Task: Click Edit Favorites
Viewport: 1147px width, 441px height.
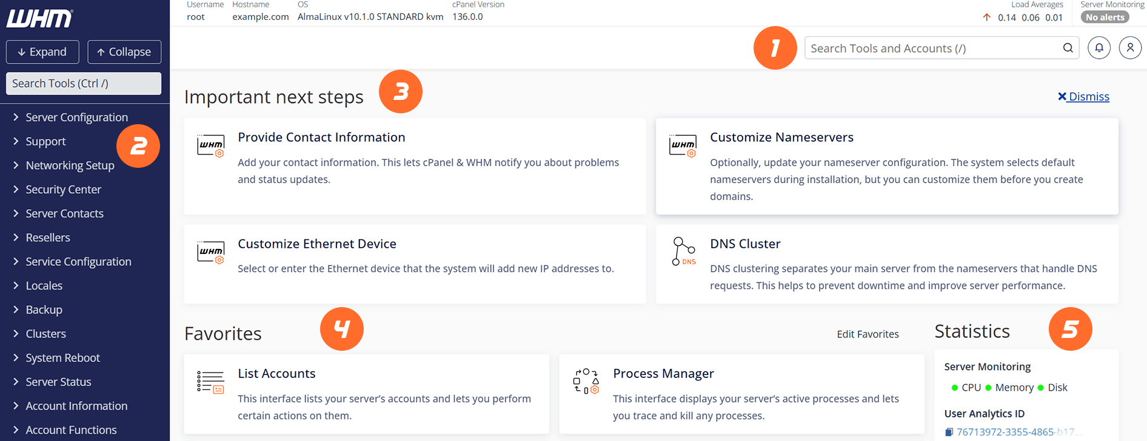Action: click(868, 334)
